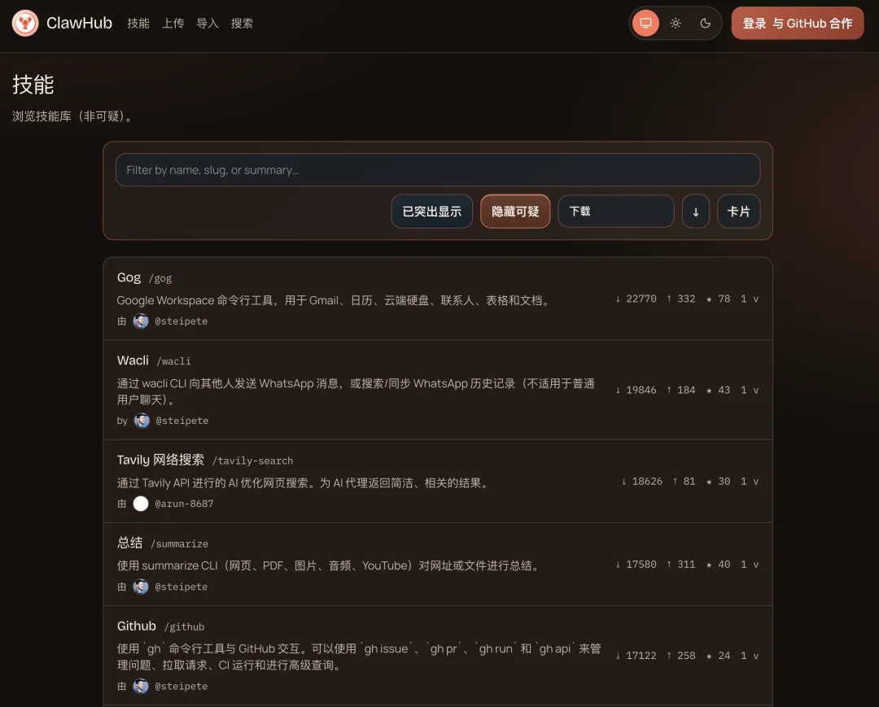Click the Gog description about Google Workspace
Image resolution: width=879 pixels, height=707 pixels.
335,300
